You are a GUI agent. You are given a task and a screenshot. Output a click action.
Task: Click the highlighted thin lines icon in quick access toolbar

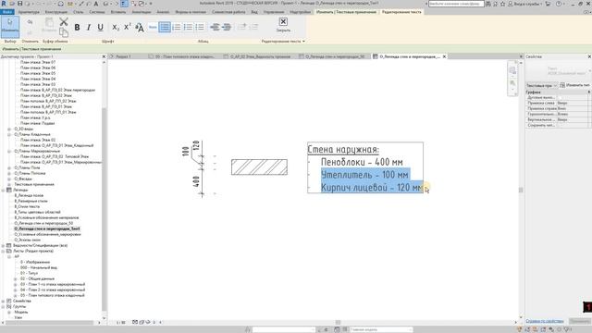[124, 4]
